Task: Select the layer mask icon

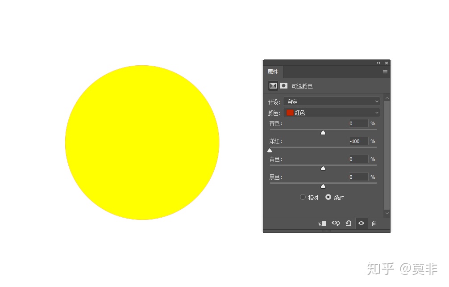Action: coord(283,86)
